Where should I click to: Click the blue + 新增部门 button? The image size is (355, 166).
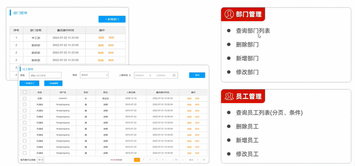pos(112,19)
